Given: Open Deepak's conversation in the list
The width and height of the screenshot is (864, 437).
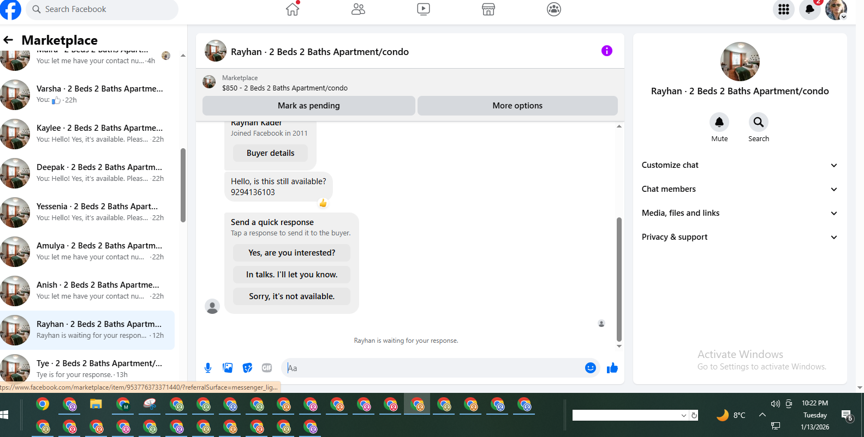Looking at the screenshot, I should tap(87, 173).
